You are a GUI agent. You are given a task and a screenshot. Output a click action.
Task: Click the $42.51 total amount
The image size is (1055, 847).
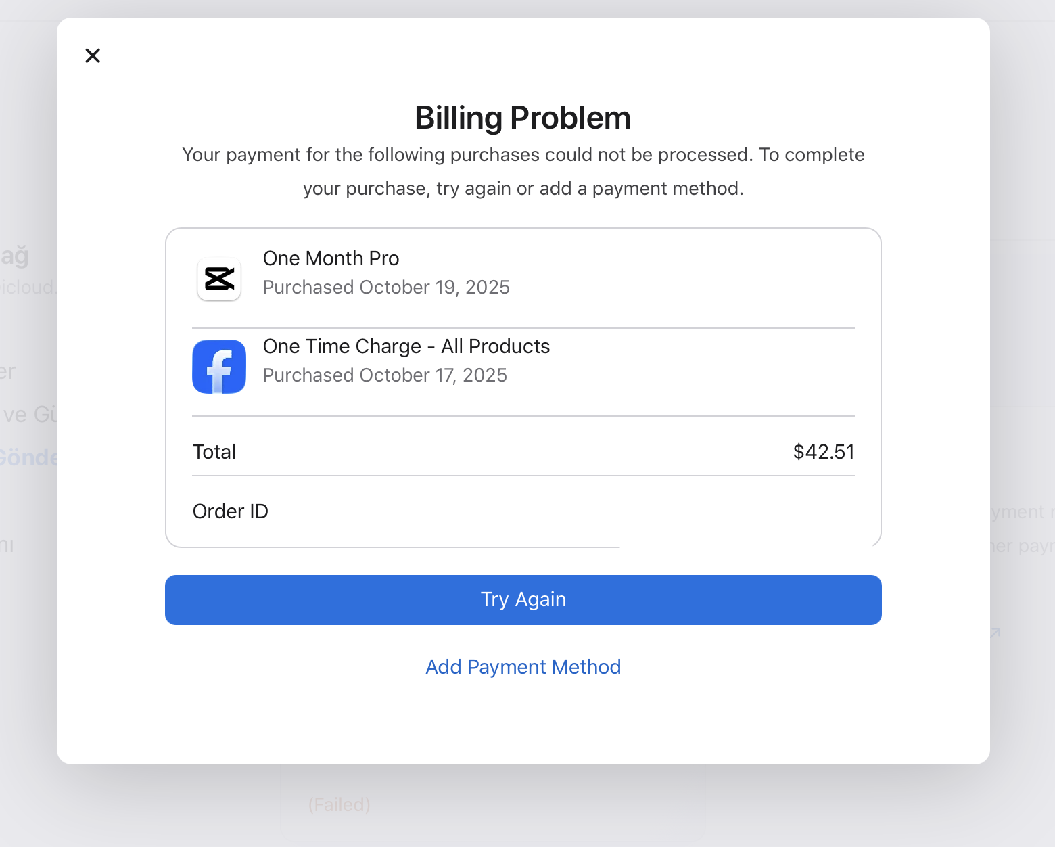tap(823, 452)
